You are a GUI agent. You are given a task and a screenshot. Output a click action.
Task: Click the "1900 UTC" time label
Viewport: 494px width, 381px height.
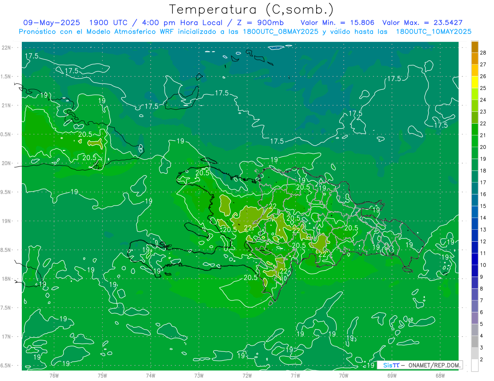coord(107,23)
